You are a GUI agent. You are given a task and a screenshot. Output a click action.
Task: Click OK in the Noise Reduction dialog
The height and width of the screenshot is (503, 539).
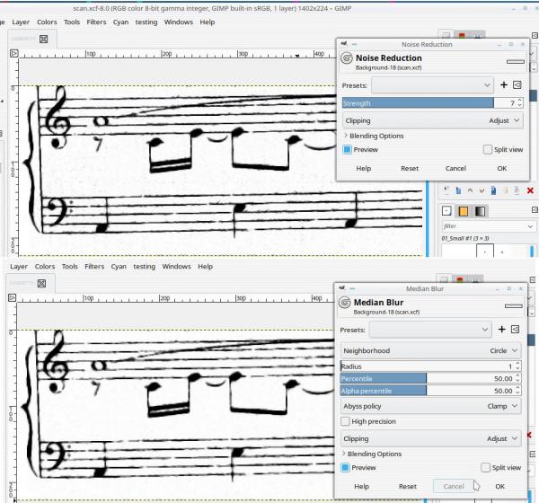[502, 169]
